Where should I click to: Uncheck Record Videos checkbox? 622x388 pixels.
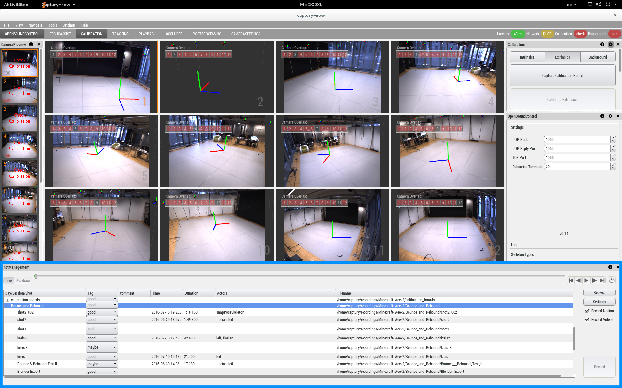587,319
